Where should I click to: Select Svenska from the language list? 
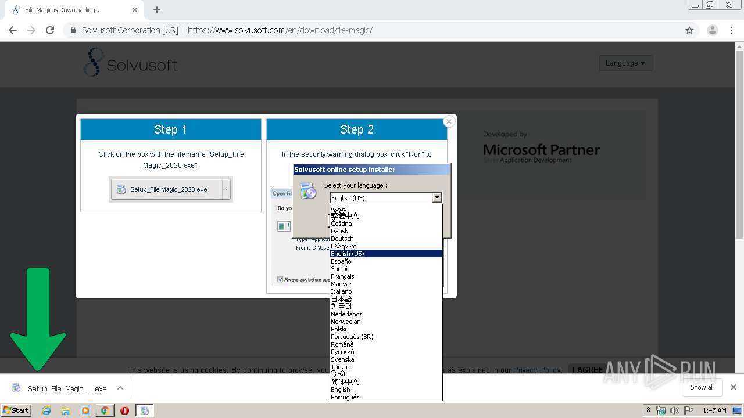(386, 359)
